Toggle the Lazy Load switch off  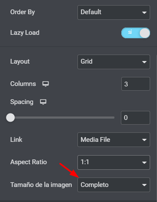click(x=135, y=33)
